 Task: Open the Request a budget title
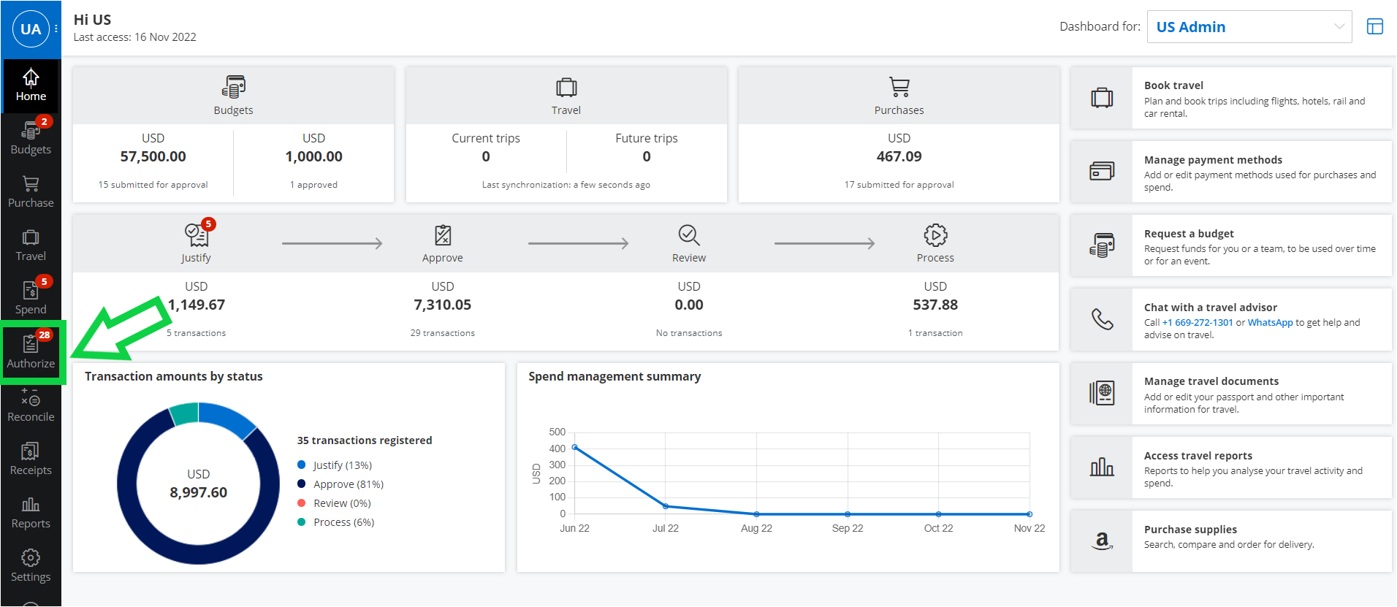(x=1189, y=234)
